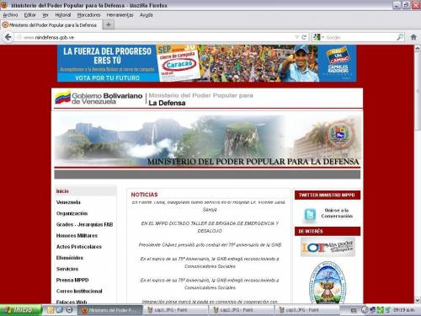Open a new tab with plus button

108,25
